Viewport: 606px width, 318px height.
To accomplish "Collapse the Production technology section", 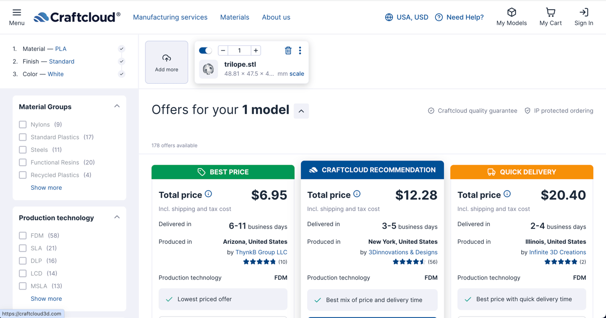I will (117, 218).
